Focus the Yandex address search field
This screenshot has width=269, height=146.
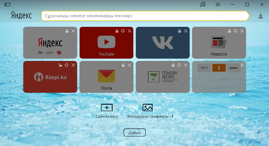(145, 16)
